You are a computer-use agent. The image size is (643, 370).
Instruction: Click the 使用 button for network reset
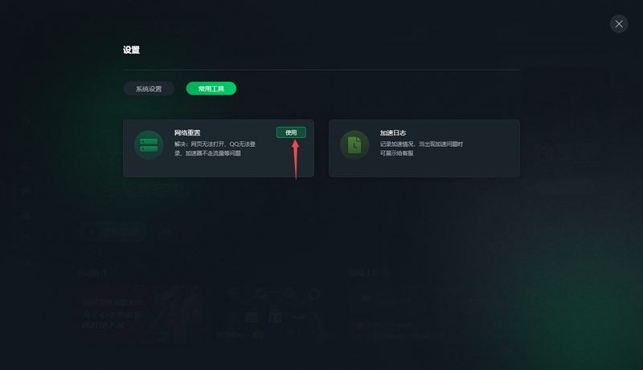[x=291, y=132]
